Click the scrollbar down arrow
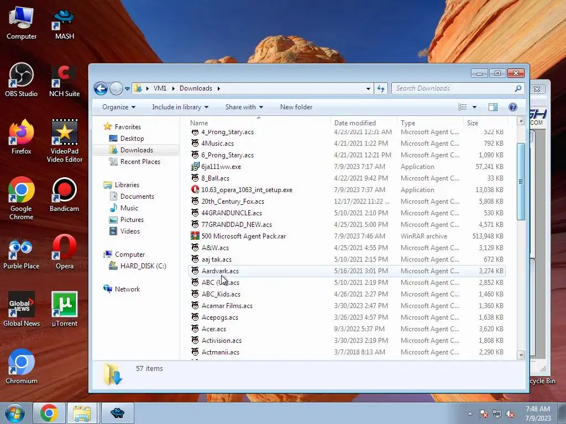Screen dimensions: 566x424 [x=521, y=355]
